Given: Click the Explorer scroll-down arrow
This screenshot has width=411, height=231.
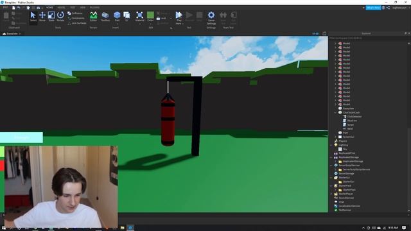Looking at the screenshot, I should pos(409,210).
